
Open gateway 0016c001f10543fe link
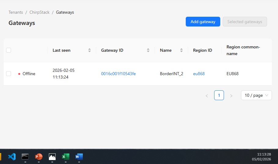point(119,74)
